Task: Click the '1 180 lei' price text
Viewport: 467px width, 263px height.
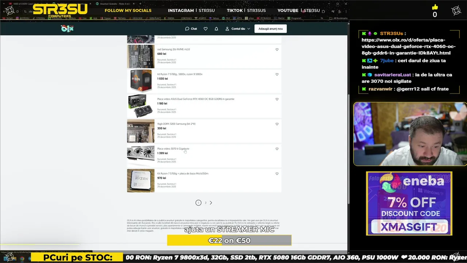Action: pos(162,103)
